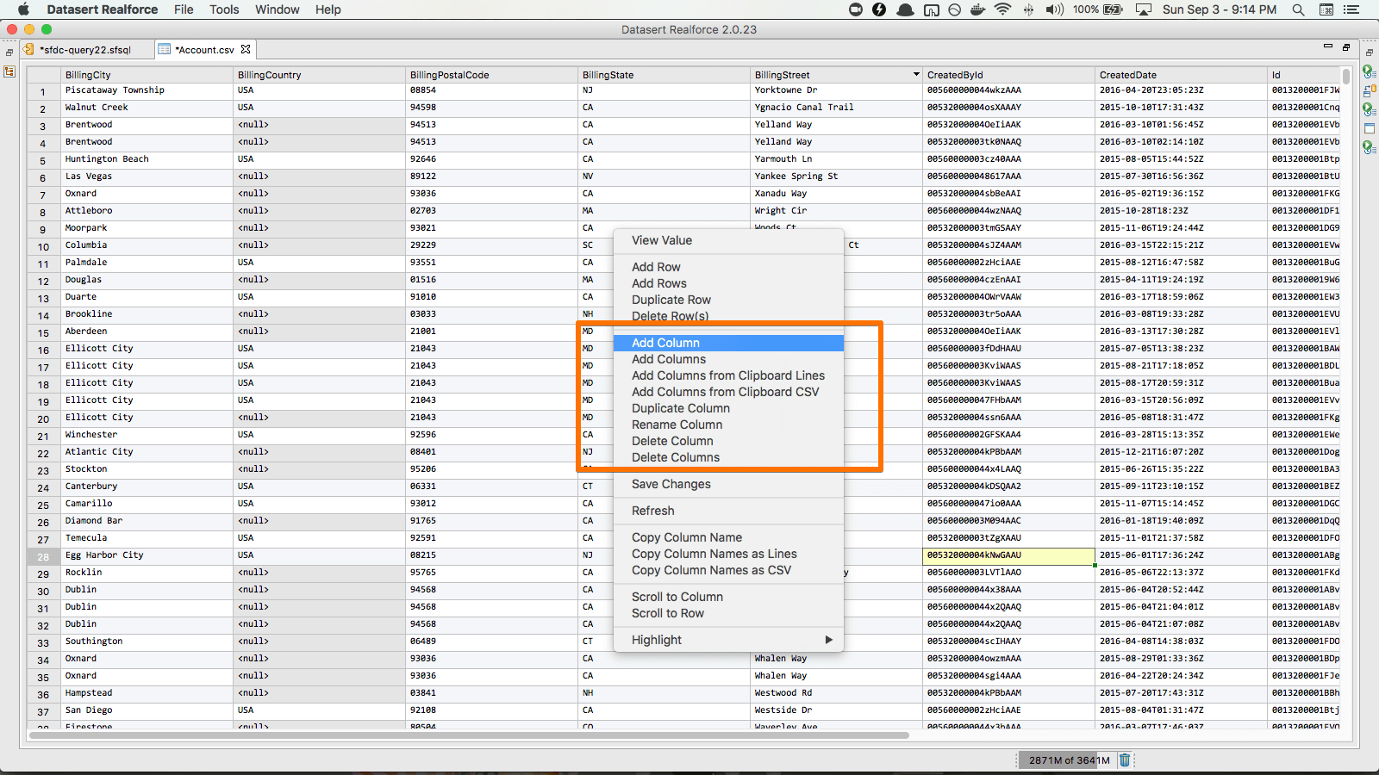Switch to the sfdc-query22.sfsql tab
Image resolution: width=1379 pixels, height=775 pixels.
click(x=84, y=50)
